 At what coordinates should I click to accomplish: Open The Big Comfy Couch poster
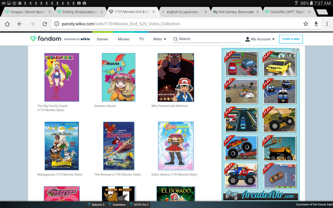[61, 77]
